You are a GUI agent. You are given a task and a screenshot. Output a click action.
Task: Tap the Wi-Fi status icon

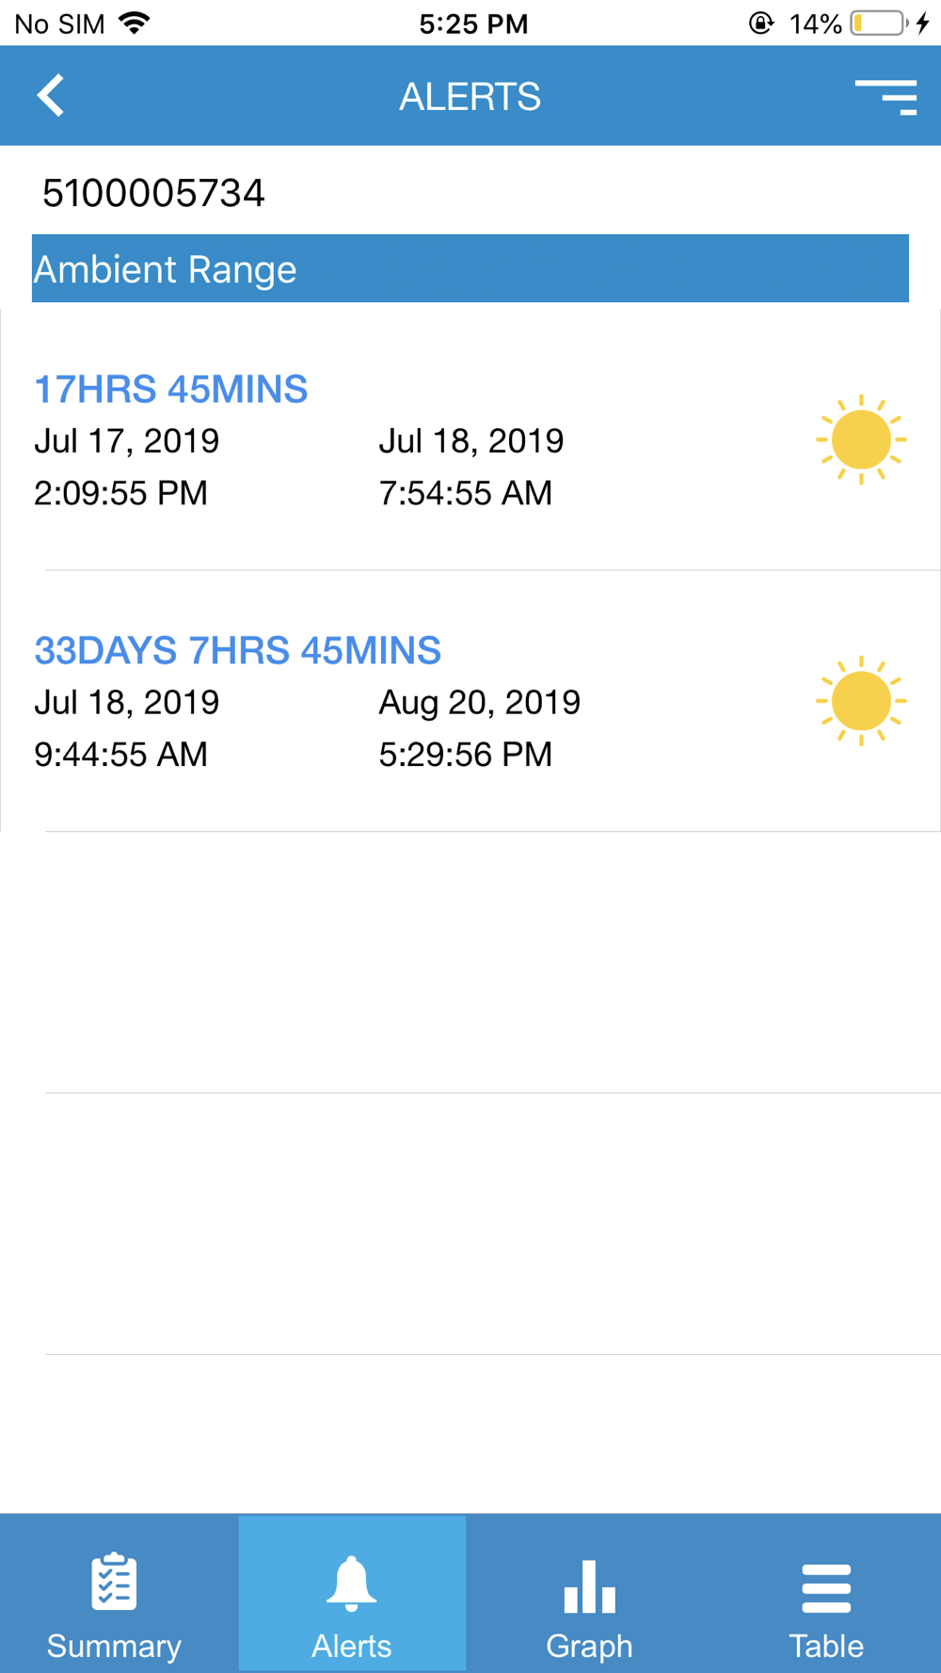(x=136, y=24)
